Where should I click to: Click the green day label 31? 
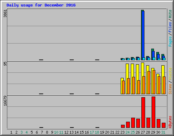tap(163, 132)
